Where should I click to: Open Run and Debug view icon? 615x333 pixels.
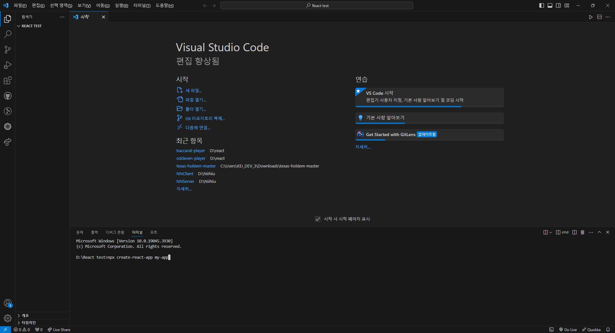click(x=8, y=65)
